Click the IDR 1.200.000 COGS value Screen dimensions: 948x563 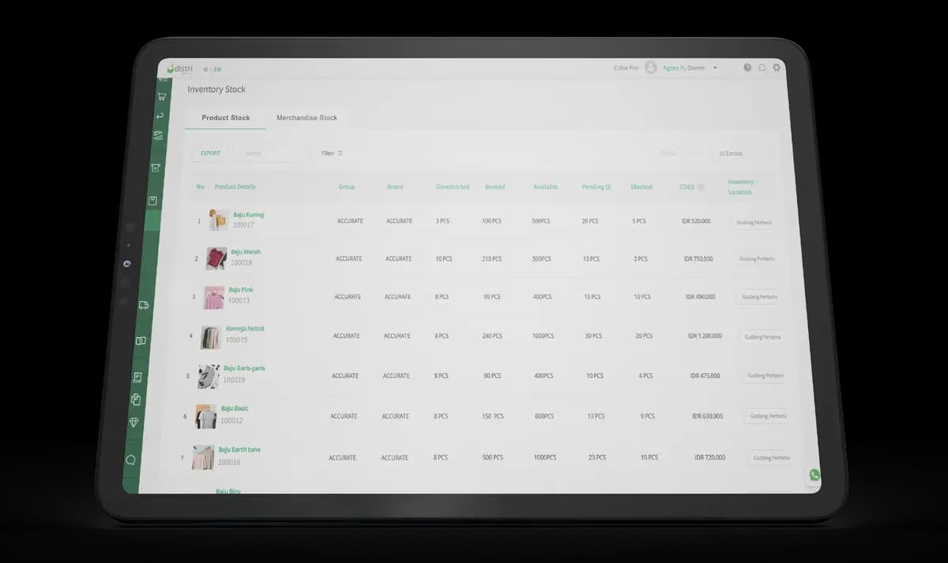[x=704, y=336]
